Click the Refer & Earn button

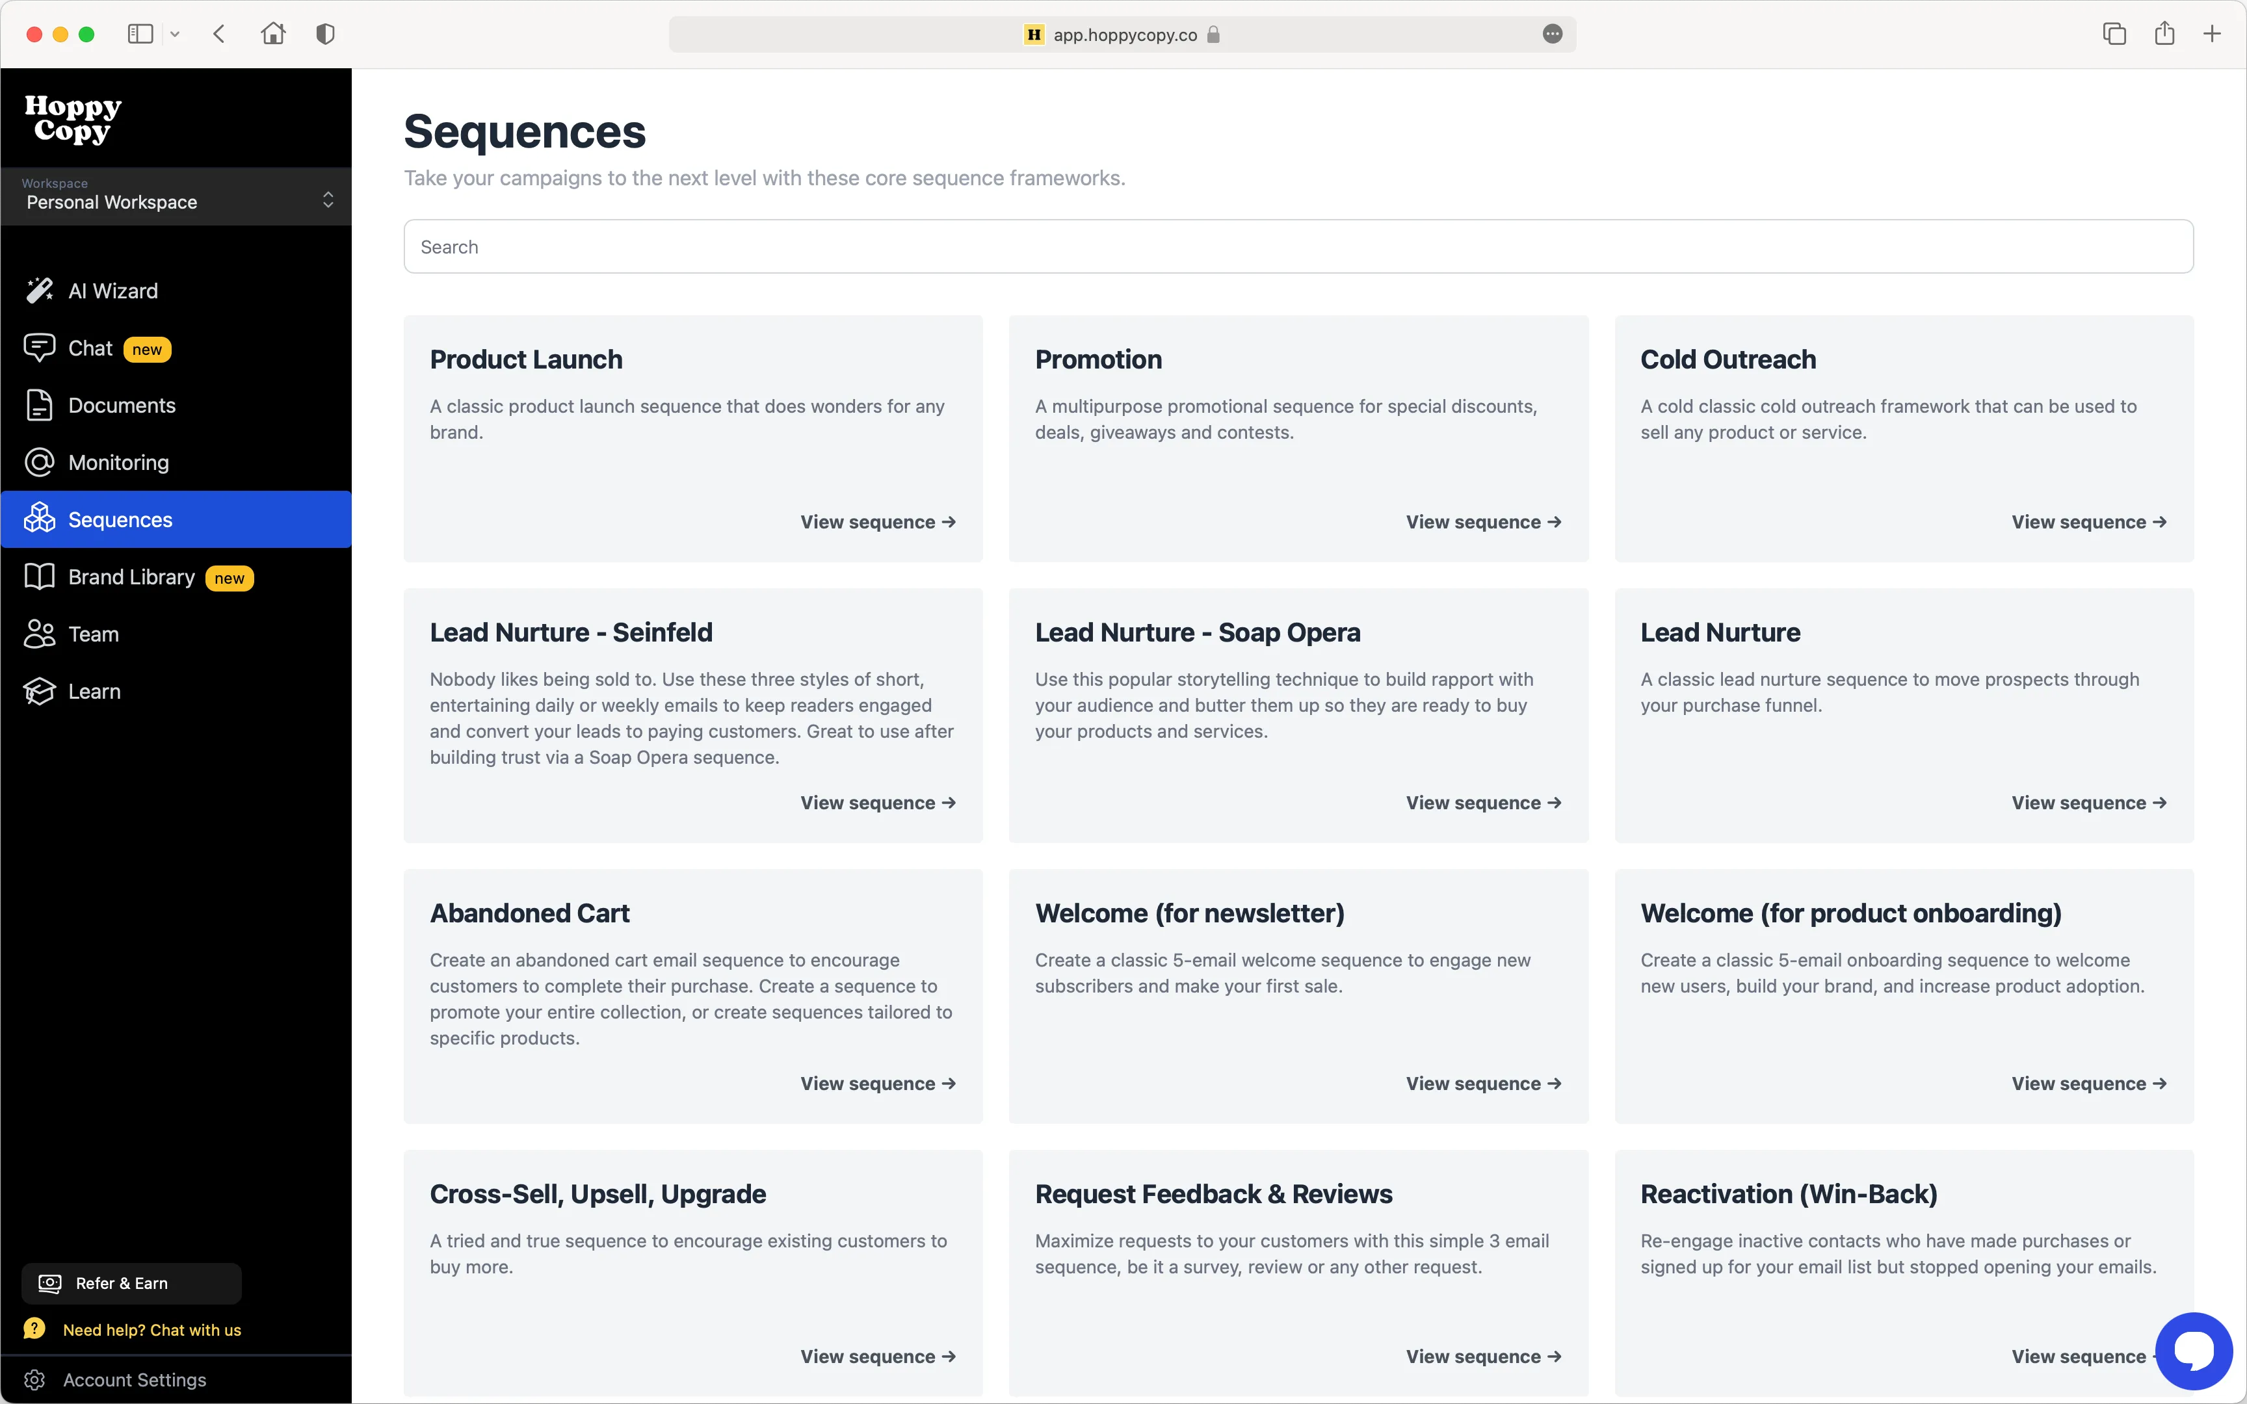pyautogui.click(x=131, y=1282)
